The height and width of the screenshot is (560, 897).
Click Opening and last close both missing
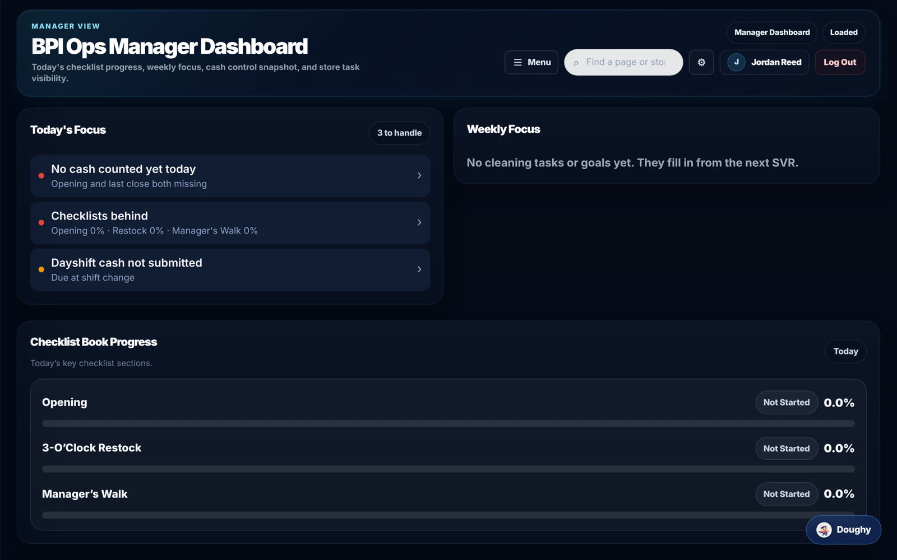tap(129, 184)
